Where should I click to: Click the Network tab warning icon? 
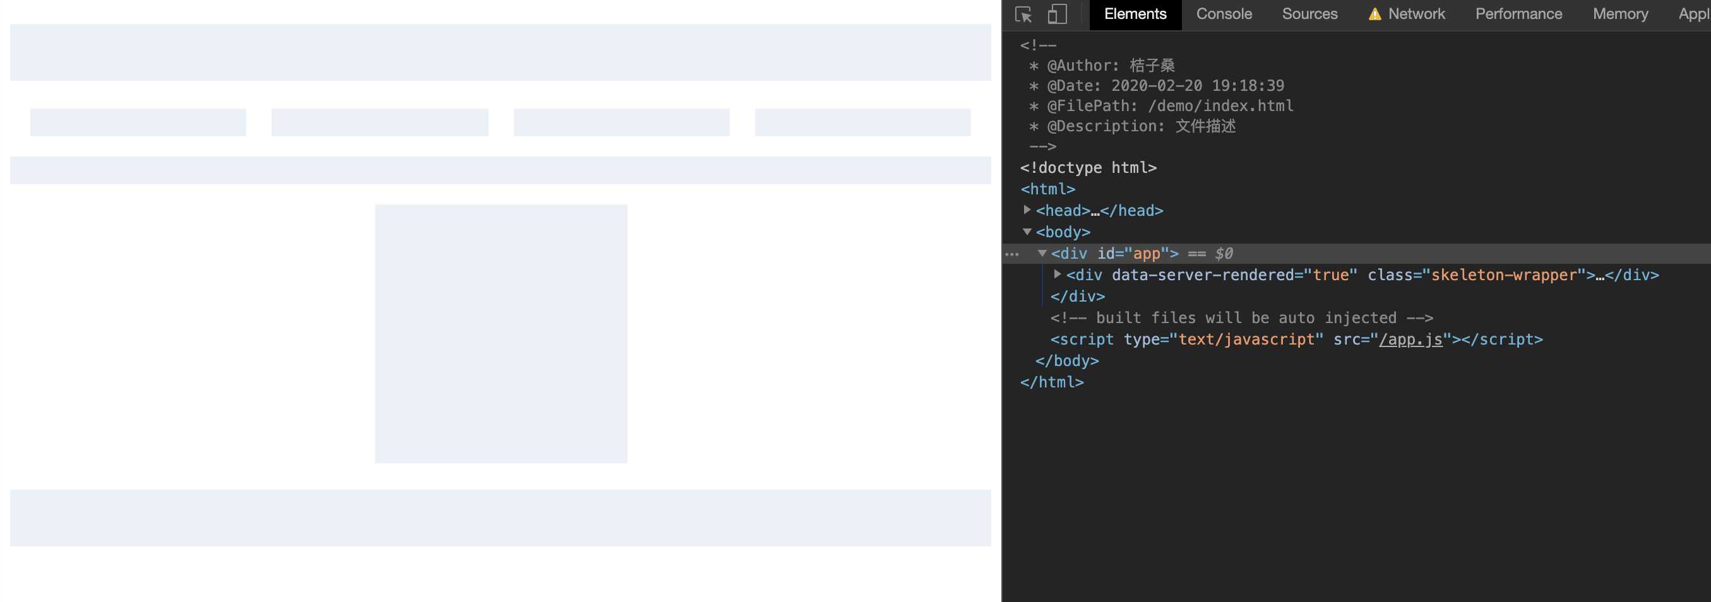(1374, 14)
